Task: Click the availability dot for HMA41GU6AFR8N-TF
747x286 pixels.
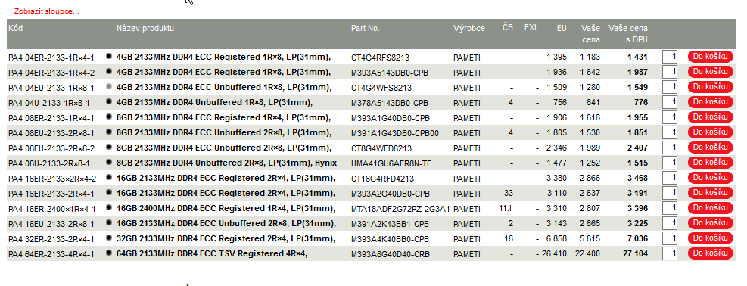Action: [x=109, y=163]
